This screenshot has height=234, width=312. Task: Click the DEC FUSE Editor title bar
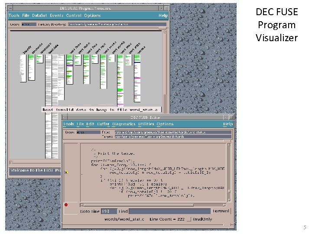click(x=145, y=117)
